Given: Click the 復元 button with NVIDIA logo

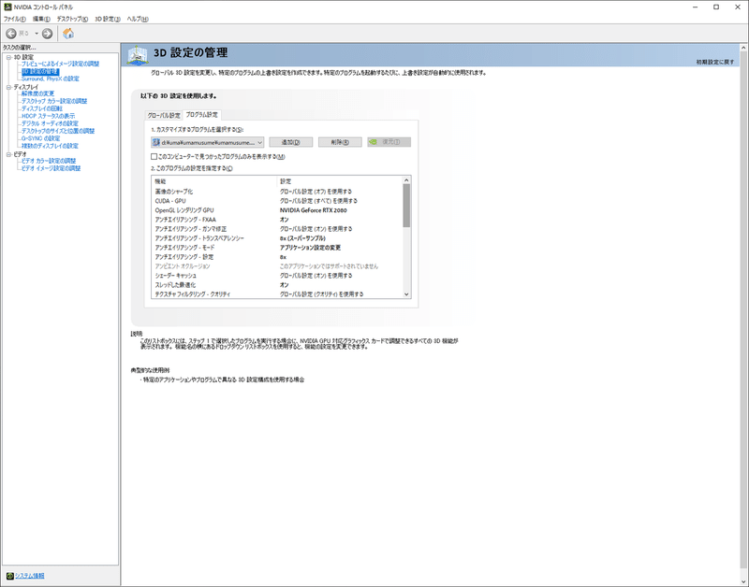Looking at the screenshot, I should click(x=389, y=142).
